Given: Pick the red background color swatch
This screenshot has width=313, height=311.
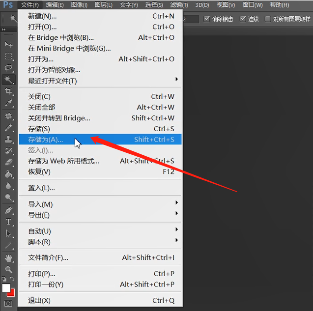Looking at the screenshot, I should coord(12,294).
